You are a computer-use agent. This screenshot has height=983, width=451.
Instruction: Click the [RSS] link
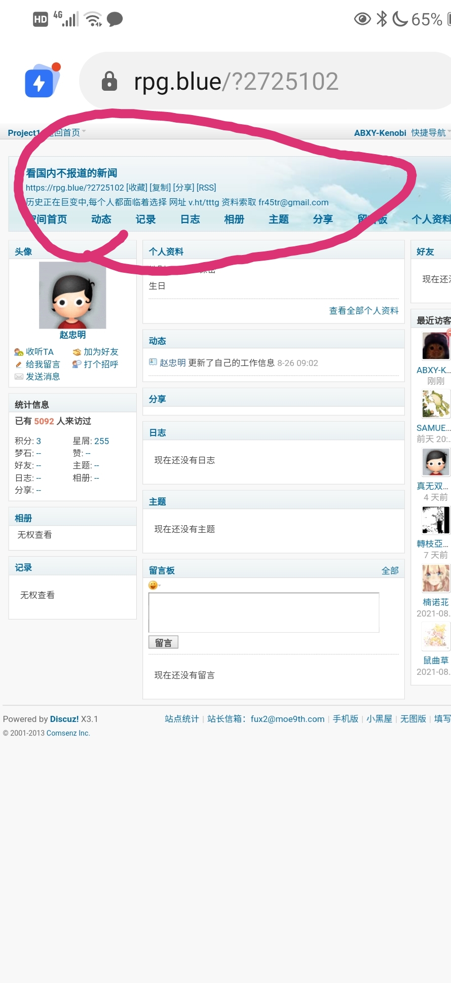click(x=206, y=188)
